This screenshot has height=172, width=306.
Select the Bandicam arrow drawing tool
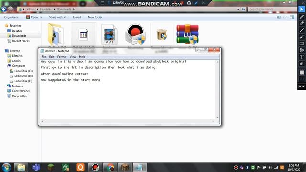coord(302,37)
